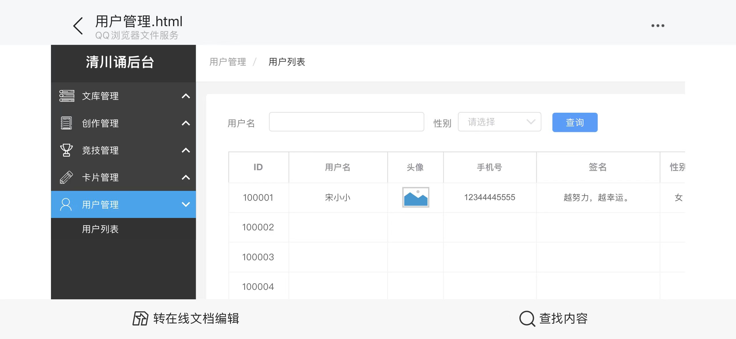Open the 性别 请选择 dropdown
This screenshot has height=339, width=736.
(499, 122)
